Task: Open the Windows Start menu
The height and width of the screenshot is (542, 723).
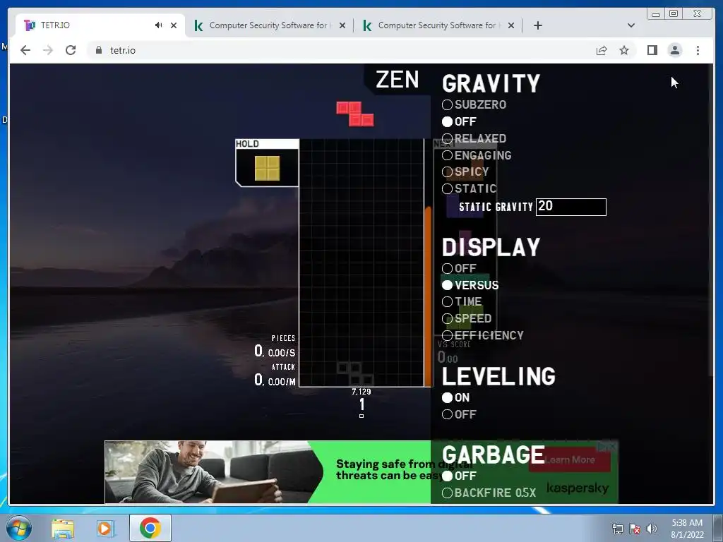Action: [x=18, y=528]
